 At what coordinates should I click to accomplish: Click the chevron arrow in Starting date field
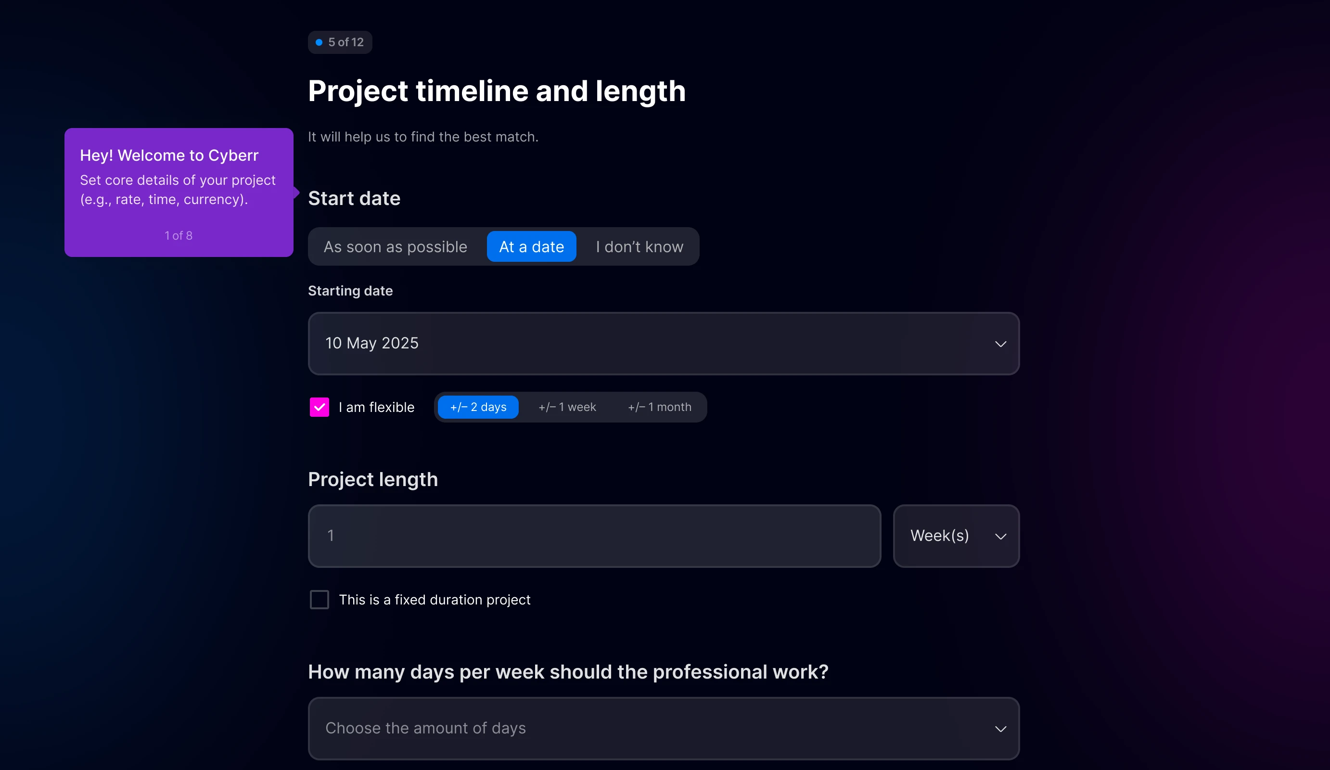[1000, 344]
